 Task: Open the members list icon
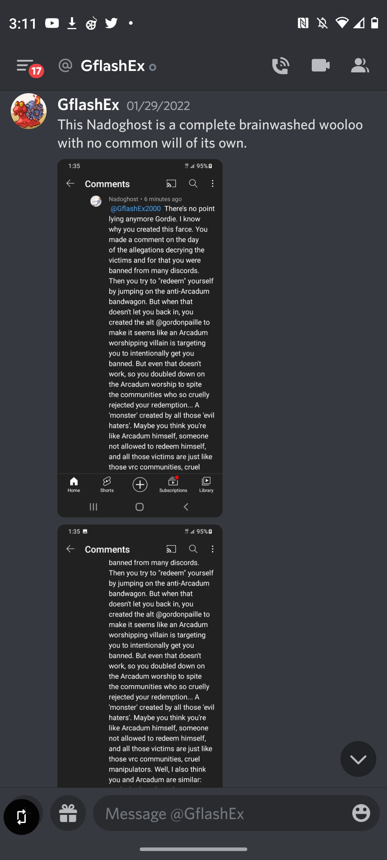(360, 66)
